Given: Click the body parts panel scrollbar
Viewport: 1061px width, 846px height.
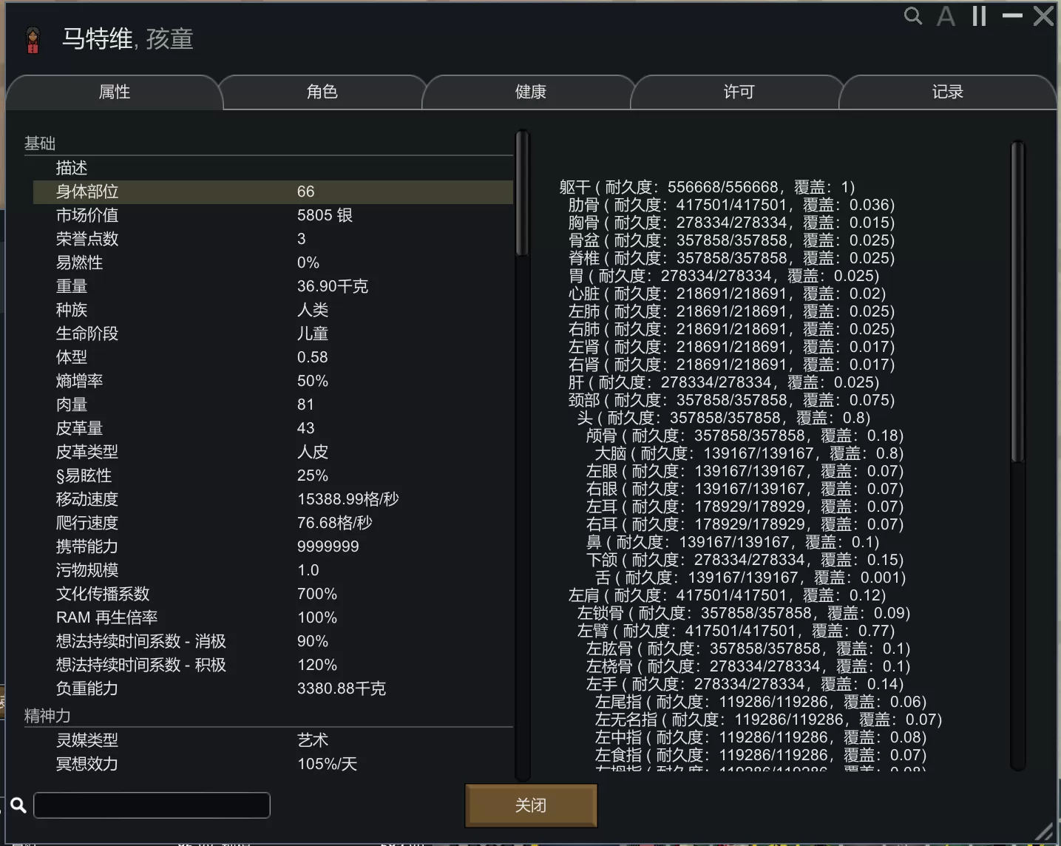Looking at the screenshot, I should 1017,303.
